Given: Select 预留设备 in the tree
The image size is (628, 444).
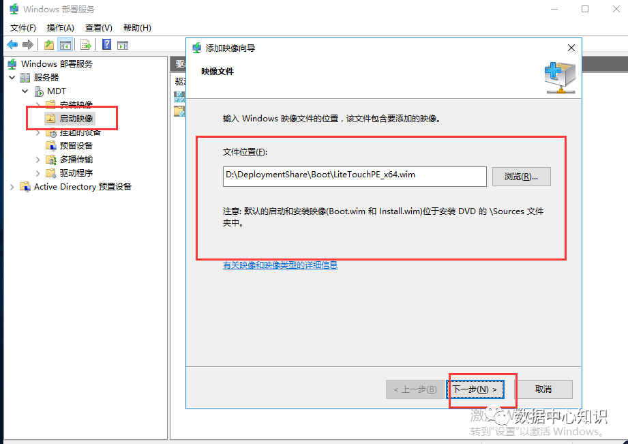Looking at the screenshot, I should pyautogui.click(x=76, y=145).
